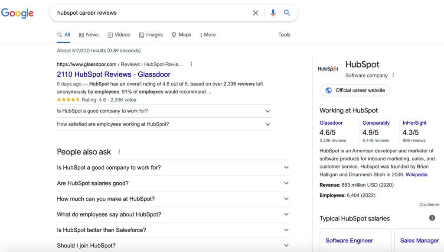
Task: Expand Is HubSpot better than Salesforce?
Action: click(173, 230)
